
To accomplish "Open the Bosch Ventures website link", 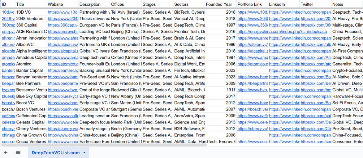I will point(63,109).
